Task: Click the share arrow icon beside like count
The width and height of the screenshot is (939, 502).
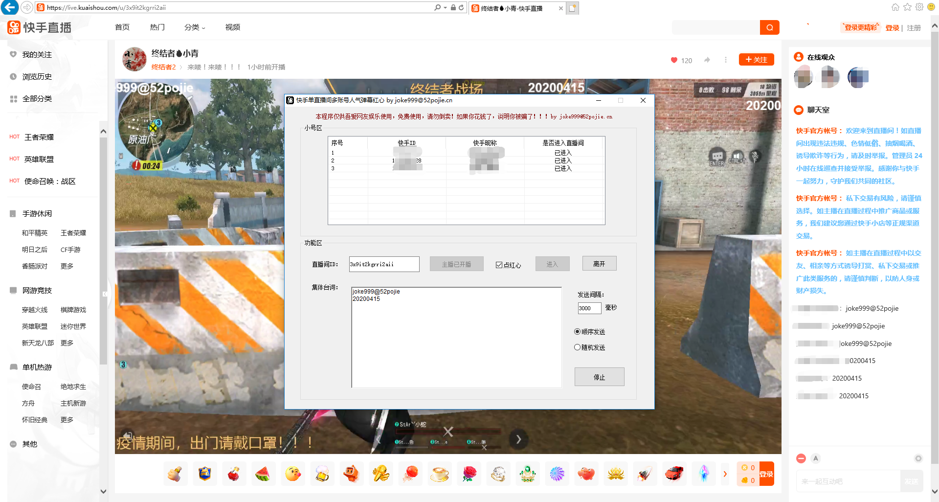Action: (x=707, y=60)
